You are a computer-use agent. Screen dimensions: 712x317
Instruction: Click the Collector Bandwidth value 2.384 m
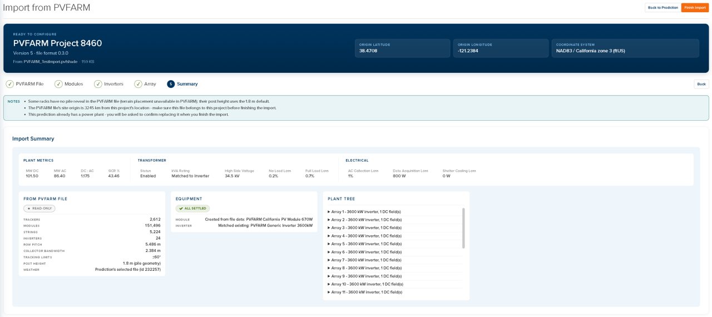tap(153, 250)
